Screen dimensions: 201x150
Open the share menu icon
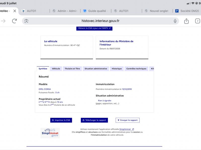pyautogui.click(x=186, y=21)
